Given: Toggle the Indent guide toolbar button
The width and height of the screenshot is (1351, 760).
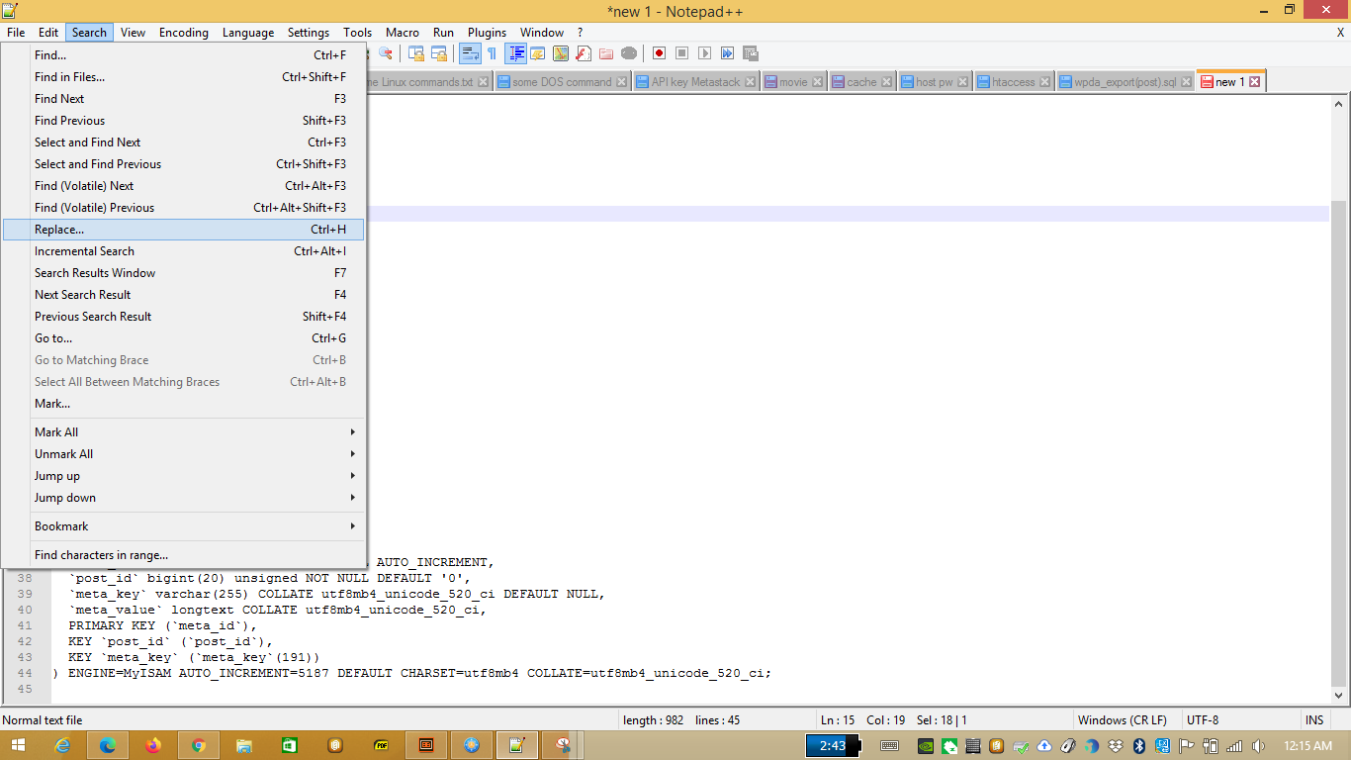Looking at the screenshot, I should [x=515, y=53].
